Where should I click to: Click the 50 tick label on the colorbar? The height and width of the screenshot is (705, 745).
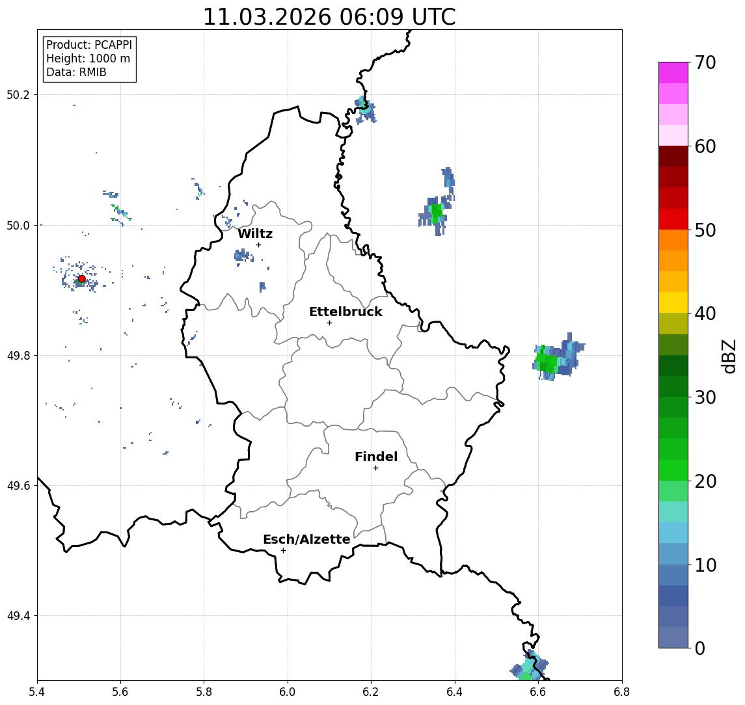[x=705, y=230]
